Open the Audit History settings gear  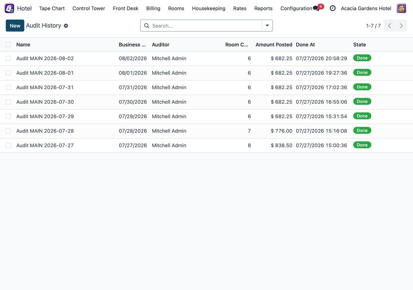point(66,26)
